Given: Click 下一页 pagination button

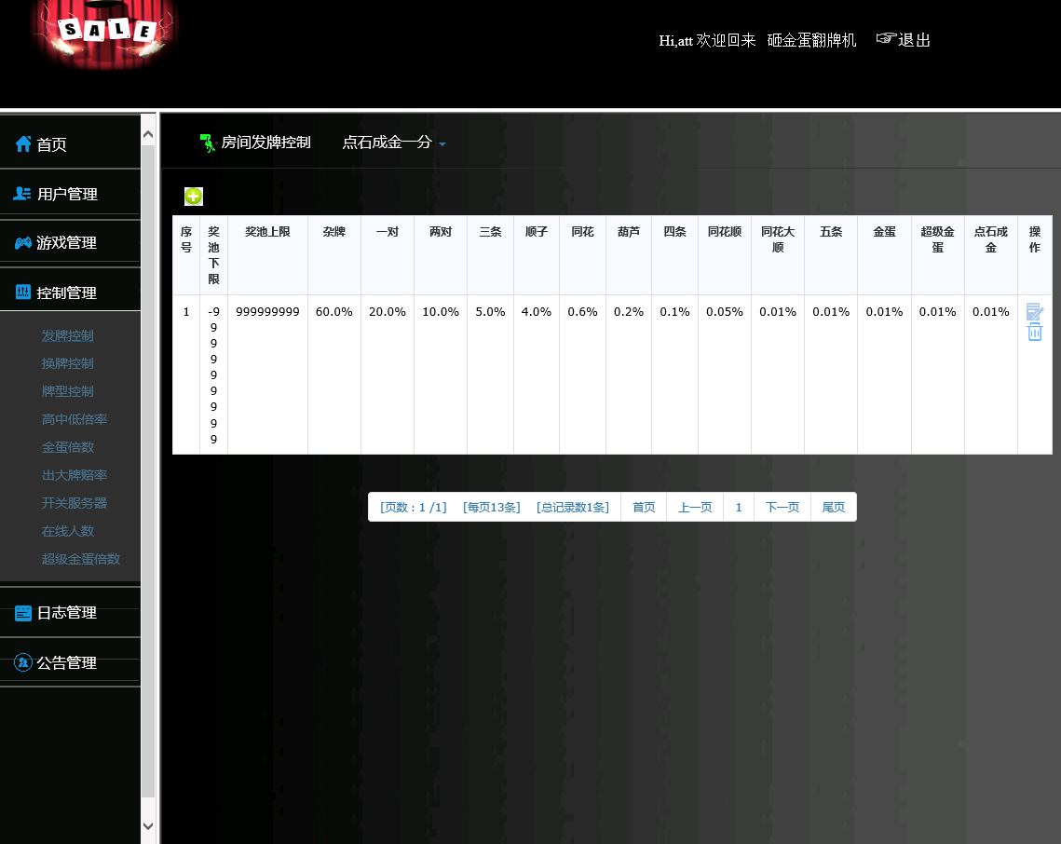Looking at the screenshot, I should [x=782, y=507].
